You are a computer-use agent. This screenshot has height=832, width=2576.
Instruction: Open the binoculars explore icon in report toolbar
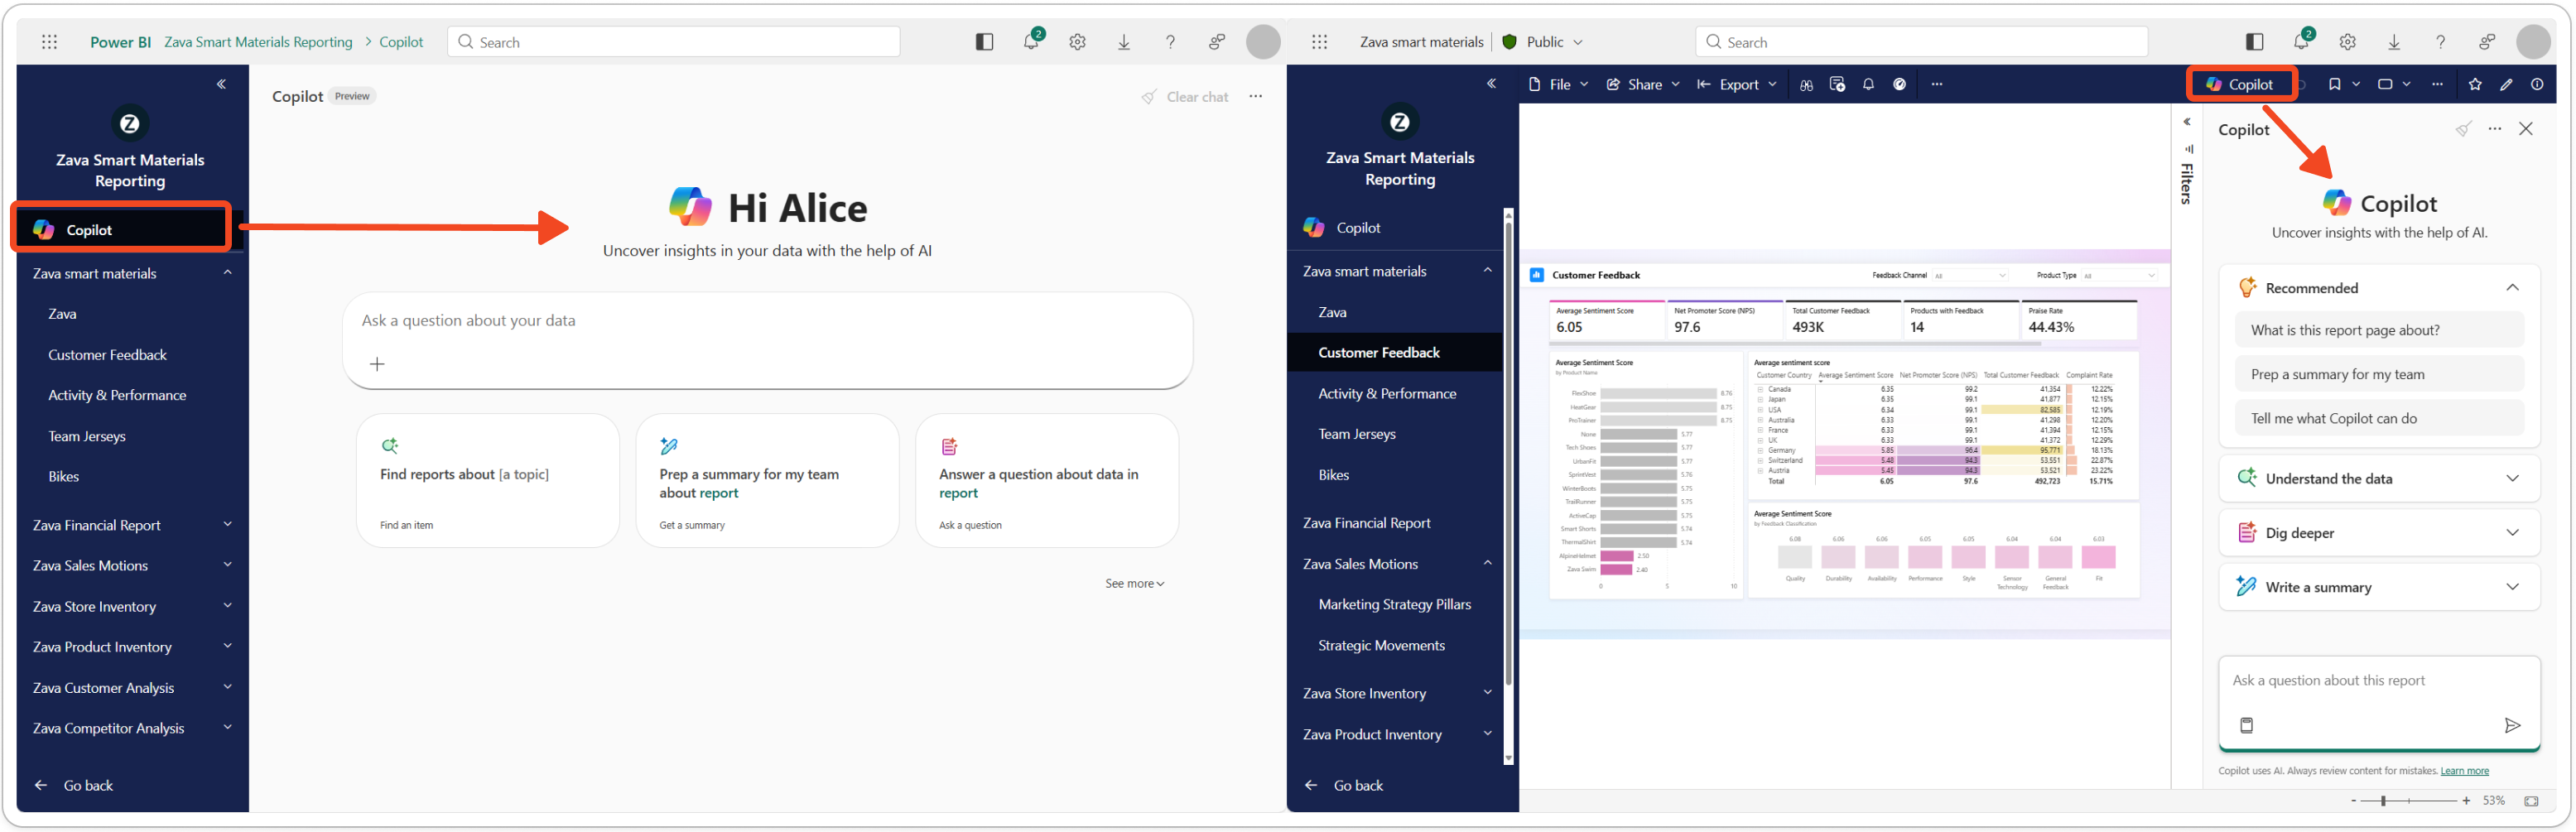pos(1806,85)
